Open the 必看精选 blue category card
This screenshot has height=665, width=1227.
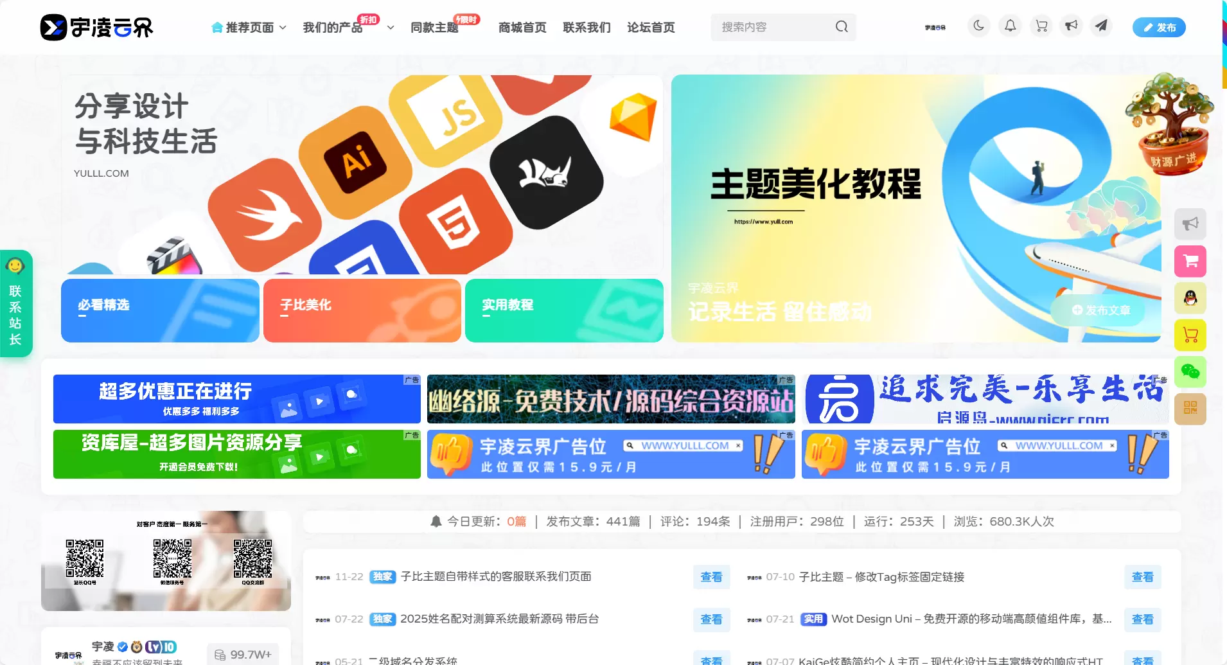coord(160,310)
